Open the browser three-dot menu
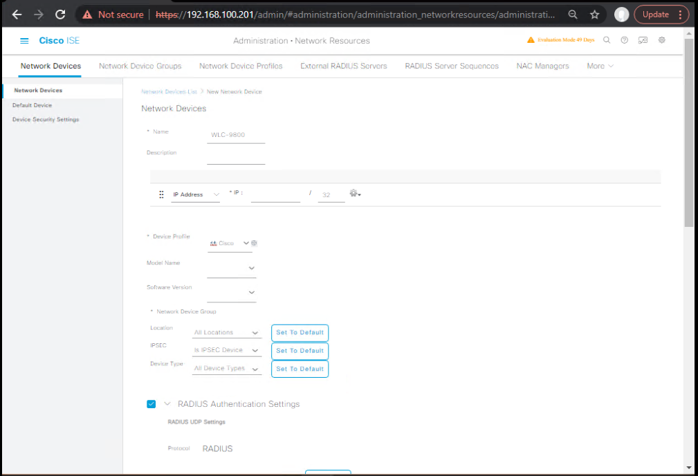This screenshot has height=476, width=698. pyautogui.click(x=680, y=15)
